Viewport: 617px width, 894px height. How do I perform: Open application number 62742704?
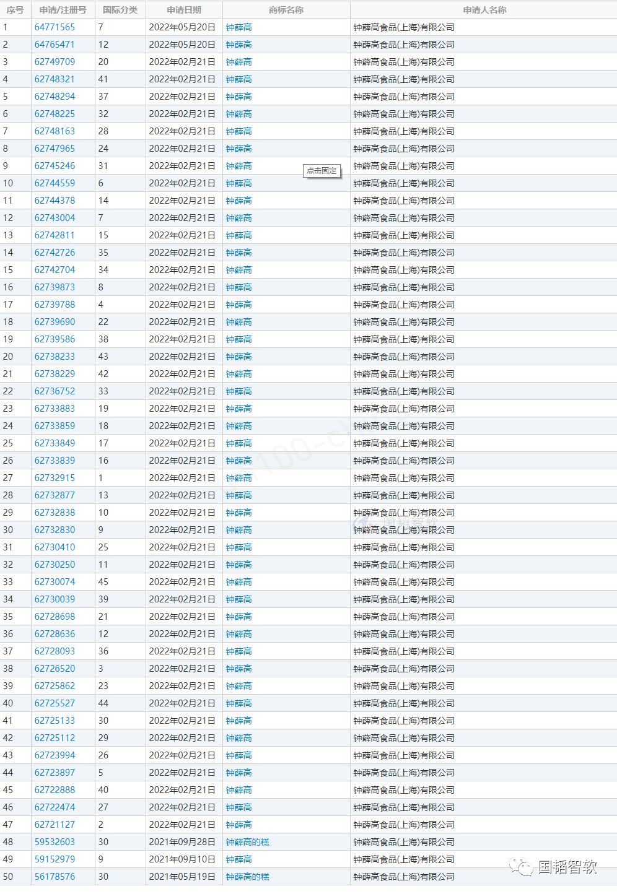coord(55,270)
